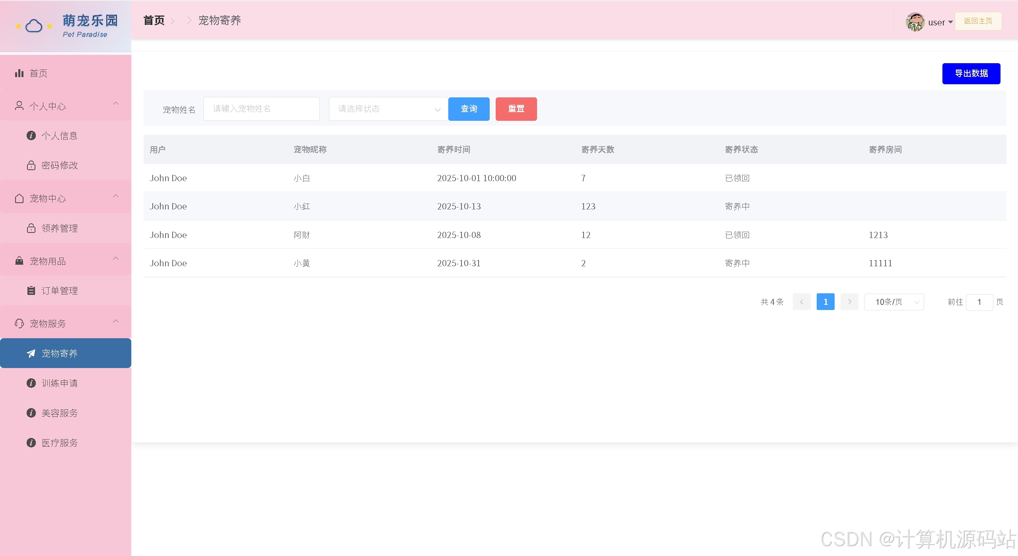Open 美容服务 menu item

click(x=66, y=413)
